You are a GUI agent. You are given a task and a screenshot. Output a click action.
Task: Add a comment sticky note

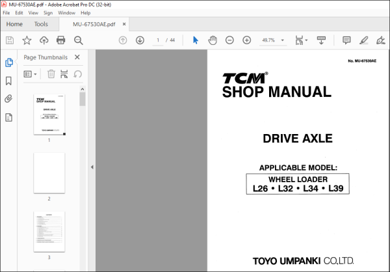[346, 40]
